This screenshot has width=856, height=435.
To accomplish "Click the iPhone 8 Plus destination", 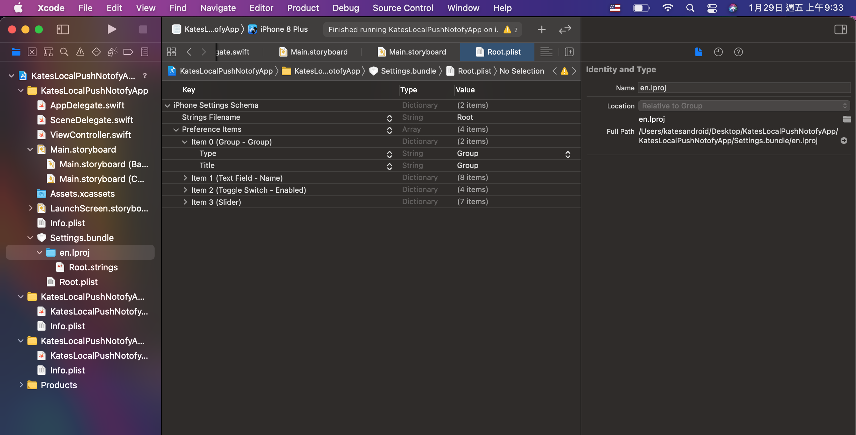I will click(x=283, y=29).
